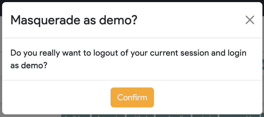Select the second dark green tag below the dialog
The image size is (264, 117).
point(108,116)
